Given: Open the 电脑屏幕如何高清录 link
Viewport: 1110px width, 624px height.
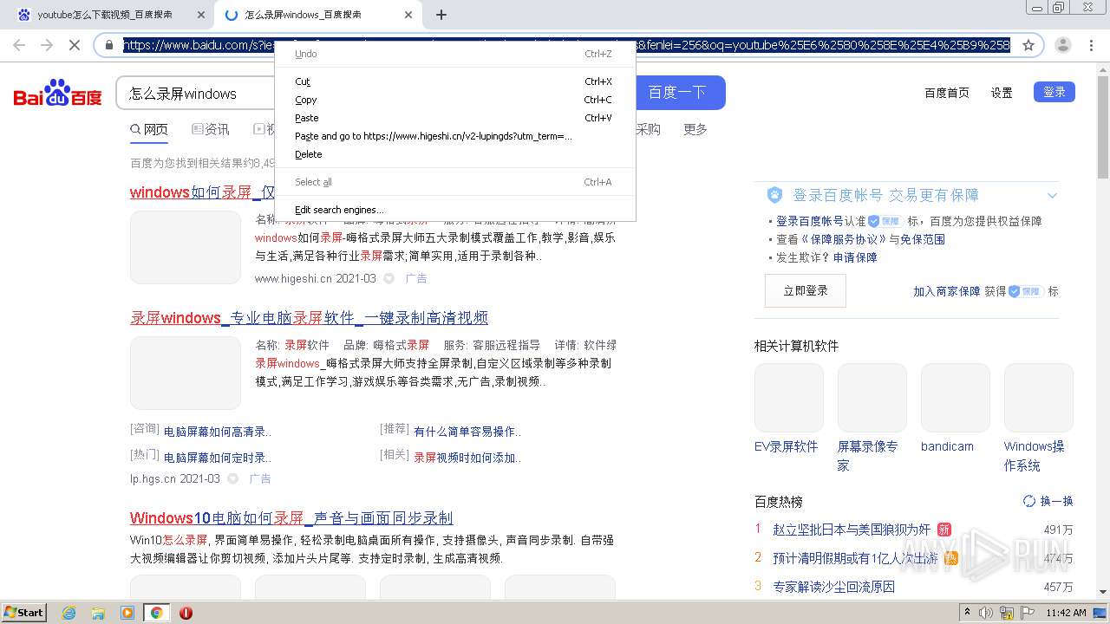Looking at the screenshot, I should (x=218, y=432).
